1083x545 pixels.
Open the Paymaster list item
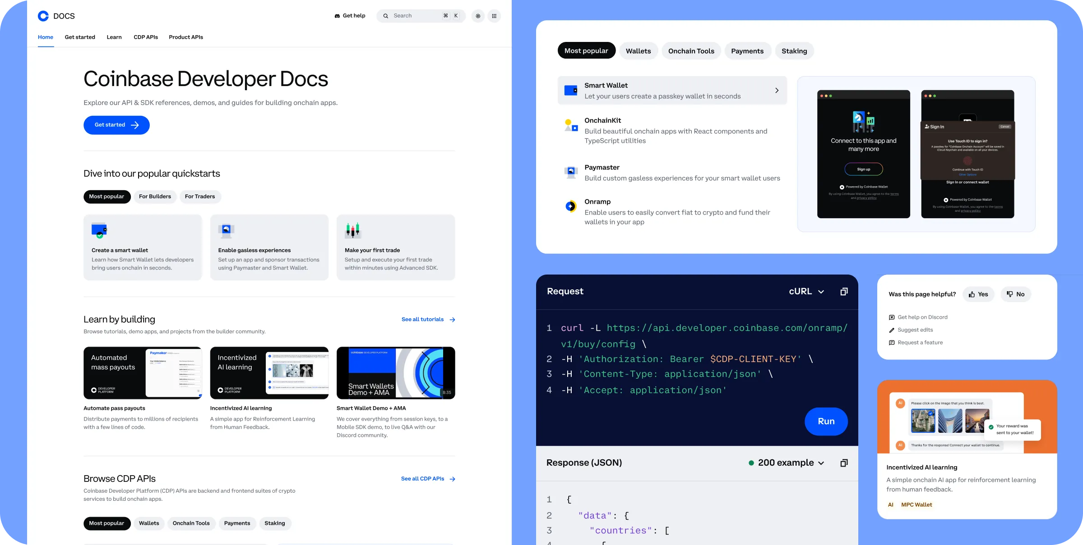click(x=672, y=173)
